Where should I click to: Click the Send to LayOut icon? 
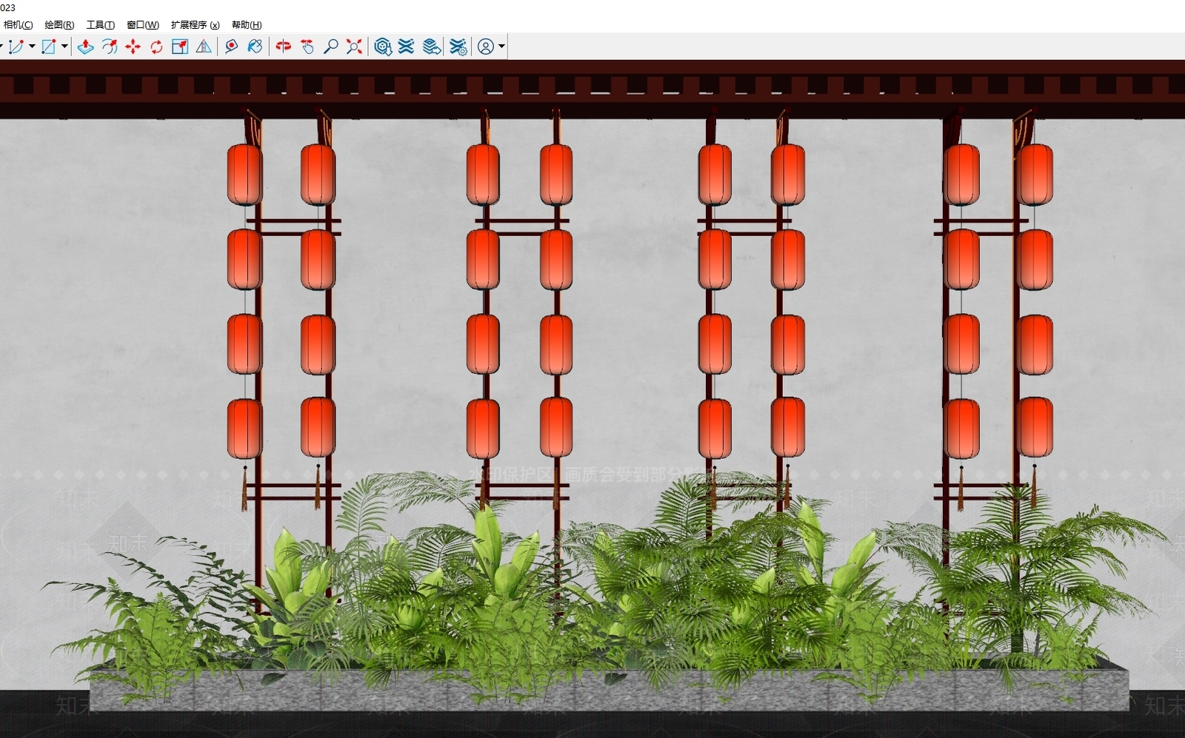click(432, 47)
